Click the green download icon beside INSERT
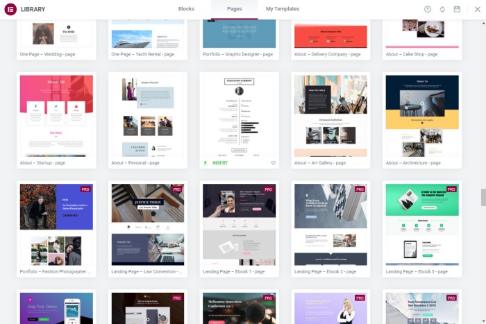 click(x=206, y=163)
